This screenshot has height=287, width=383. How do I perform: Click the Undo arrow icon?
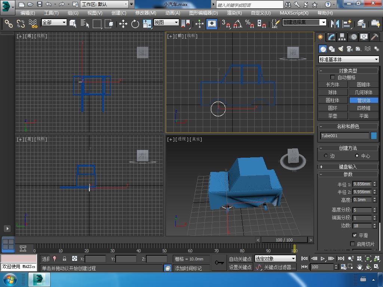coord(49,4)
